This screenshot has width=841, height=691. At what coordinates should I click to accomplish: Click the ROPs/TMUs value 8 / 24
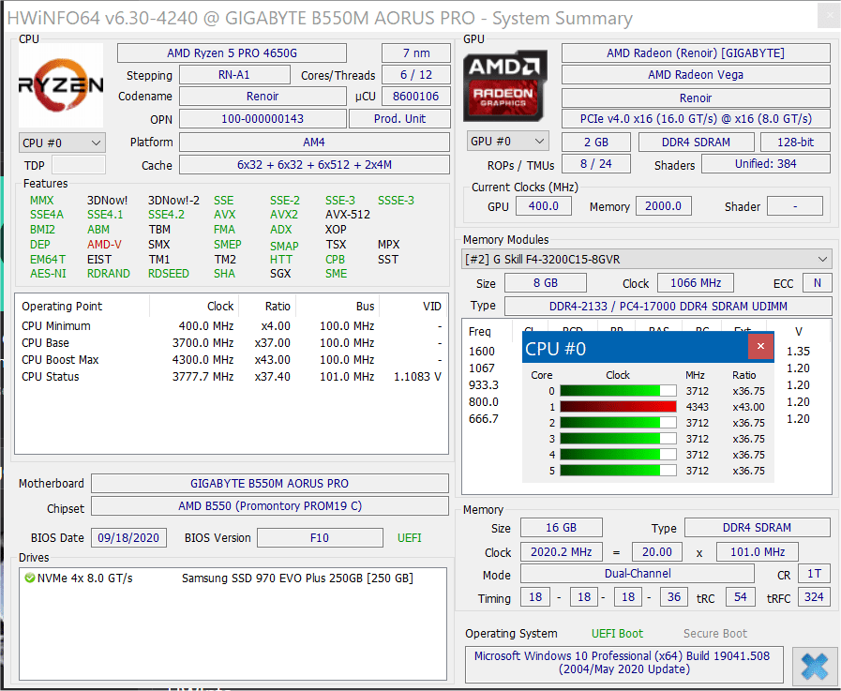[596, 164]
